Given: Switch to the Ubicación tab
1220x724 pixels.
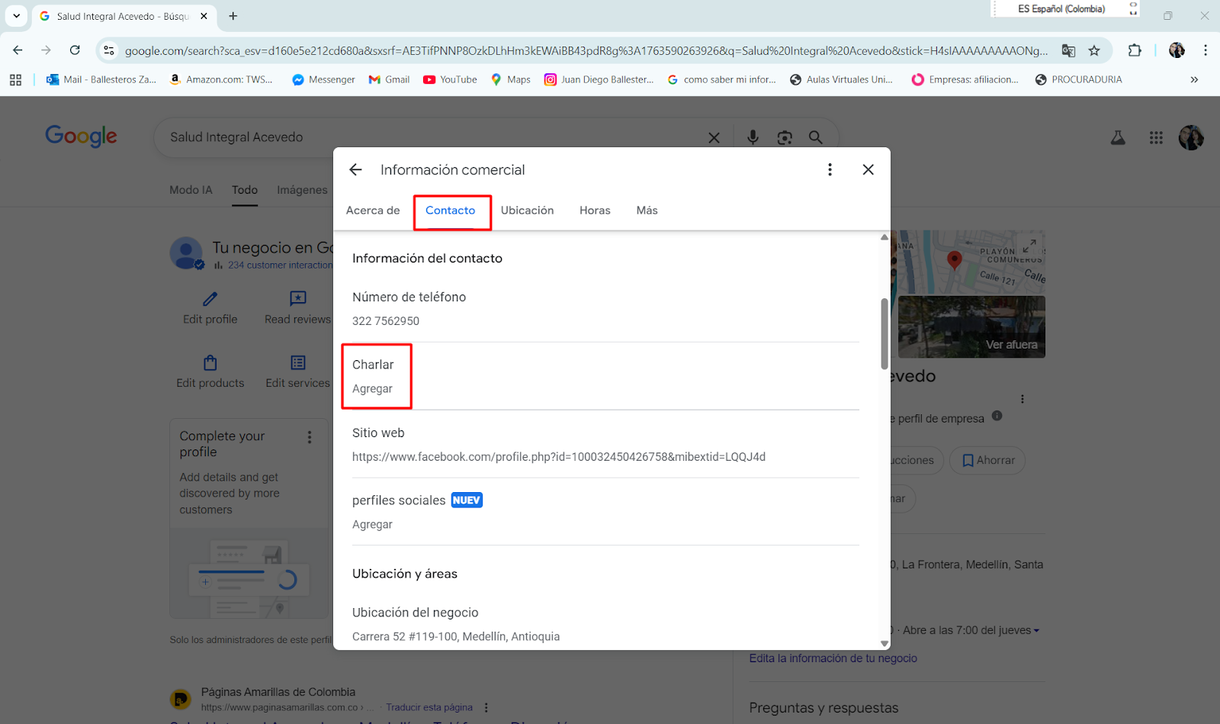Looking at the screenshot, I should pyautogui.click(x=527, y=211).
